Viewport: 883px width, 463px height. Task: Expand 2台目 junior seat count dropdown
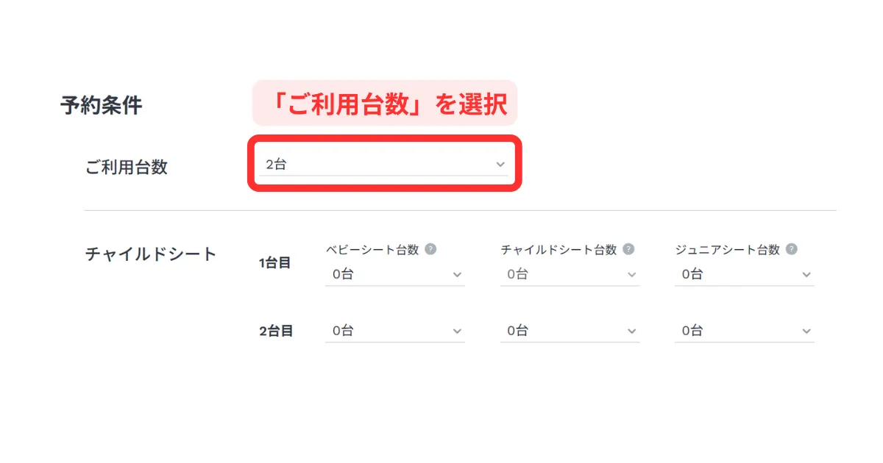(x=744, y=331)
